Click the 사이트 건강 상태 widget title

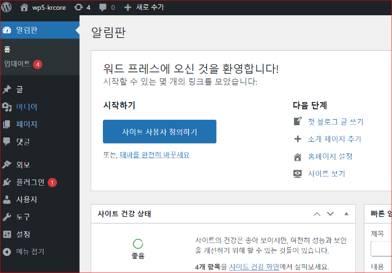124,214
